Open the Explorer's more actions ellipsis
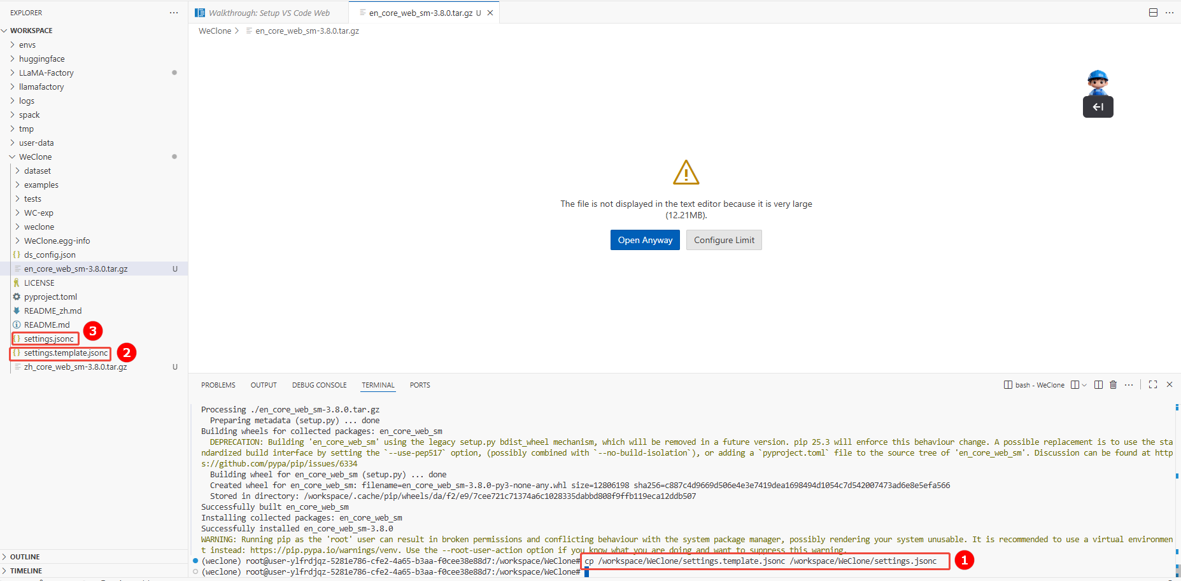This screenshot has width=1181, height=581. pyautogui.click(x=174, y=13)
